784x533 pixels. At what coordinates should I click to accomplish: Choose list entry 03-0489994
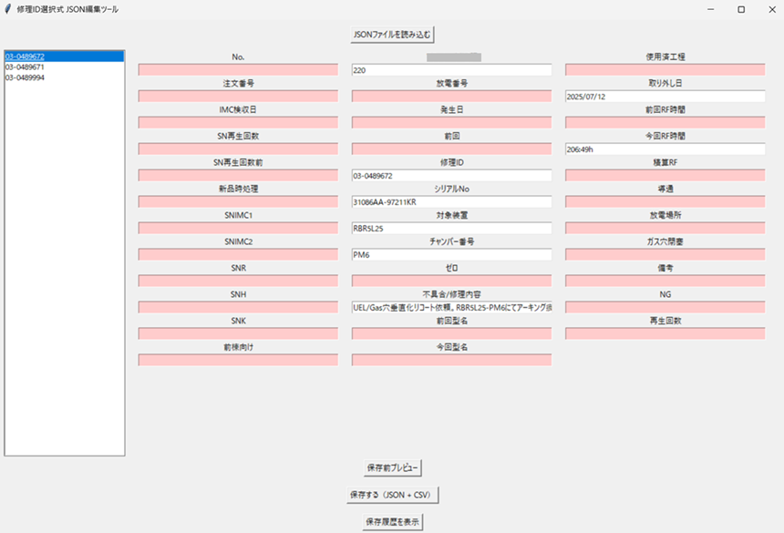click(x=26, y=77)
